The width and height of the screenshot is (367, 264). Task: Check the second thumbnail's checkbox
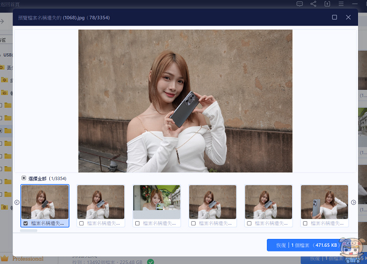click(x=81, y=223)
